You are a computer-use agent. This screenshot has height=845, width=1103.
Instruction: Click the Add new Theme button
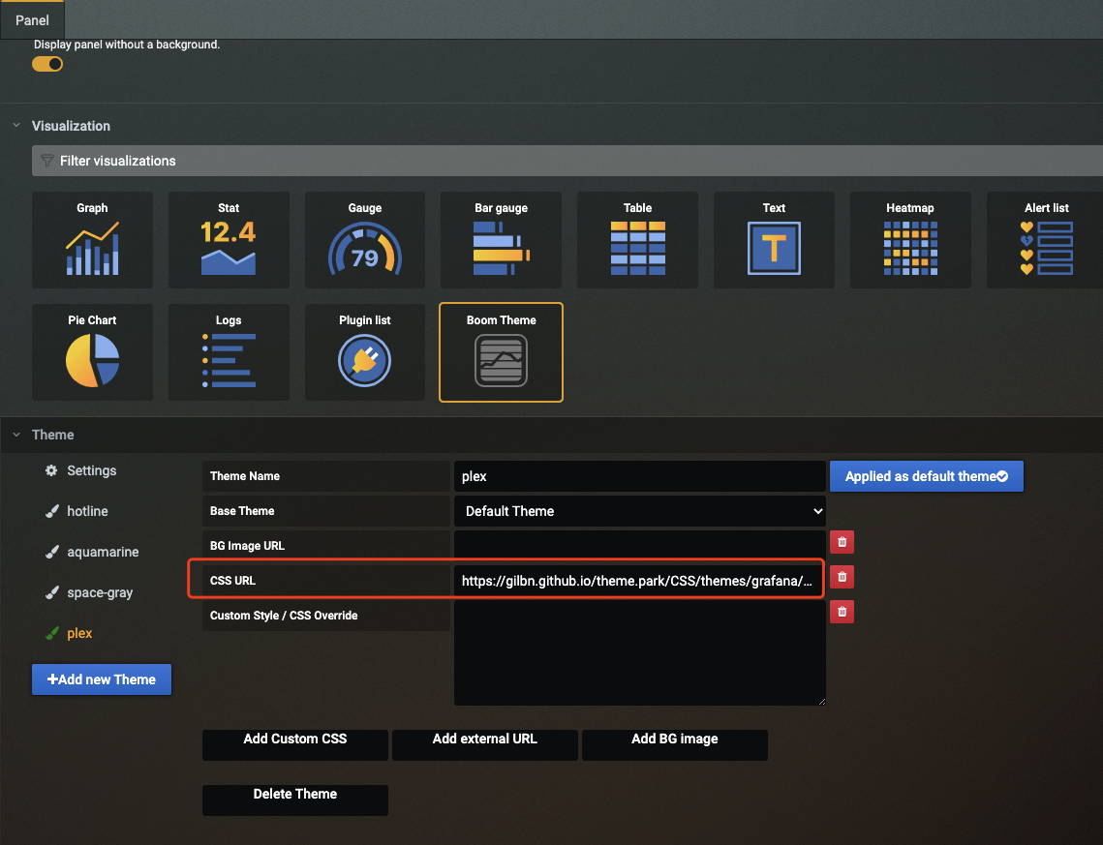pos(101,679)
